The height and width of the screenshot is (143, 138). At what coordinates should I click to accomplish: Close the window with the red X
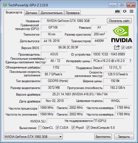pos(131,5)
